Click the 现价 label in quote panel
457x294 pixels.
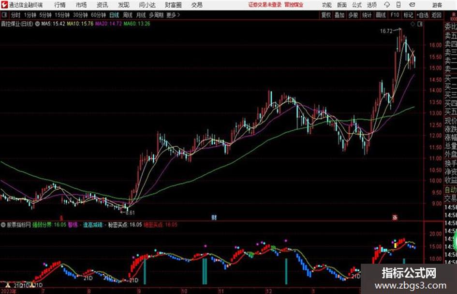(451, 121)
